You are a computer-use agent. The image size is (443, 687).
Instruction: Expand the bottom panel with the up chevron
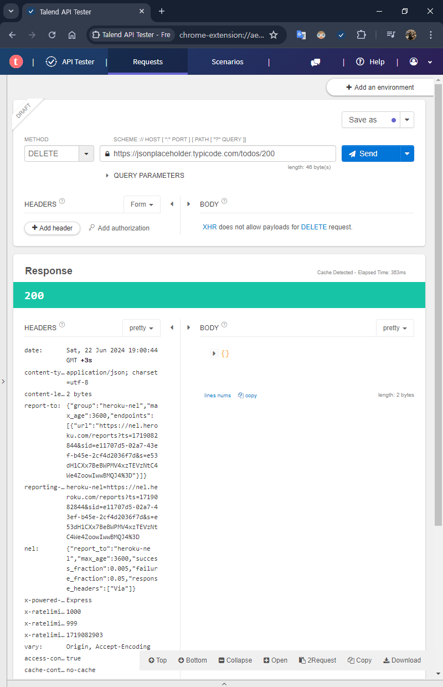(224, 684)
